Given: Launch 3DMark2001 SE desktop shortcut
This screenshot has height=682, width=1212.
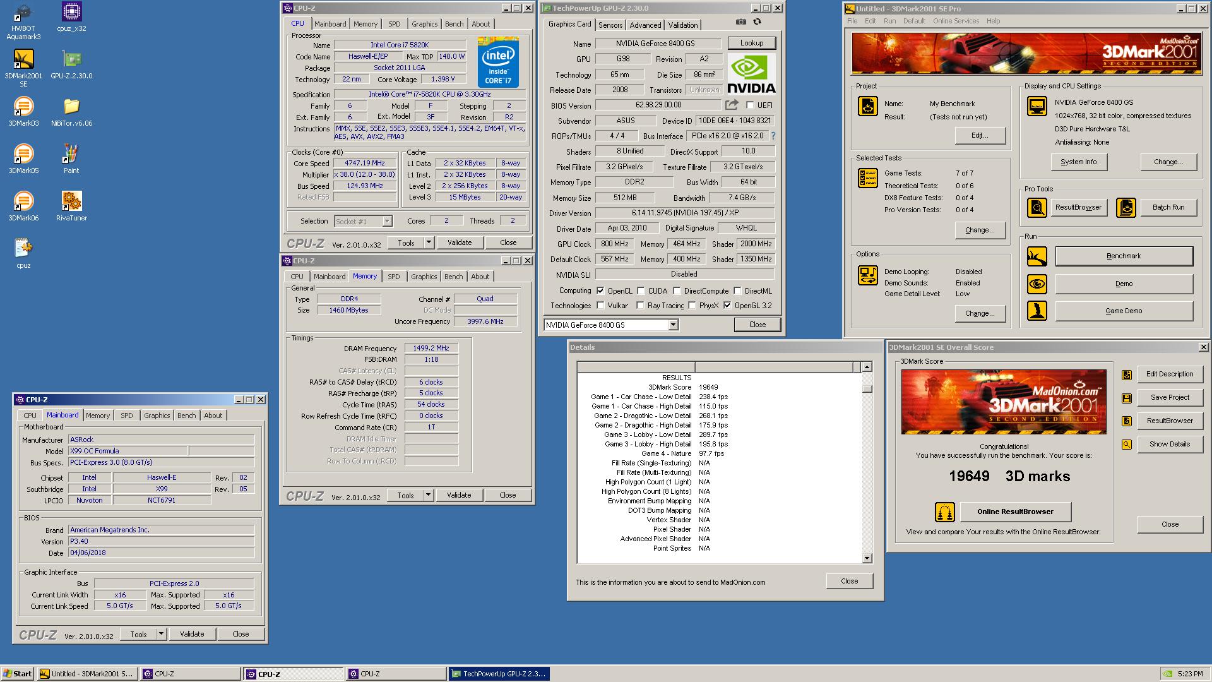Looking at the screenshot, I should tap(23, 68).
